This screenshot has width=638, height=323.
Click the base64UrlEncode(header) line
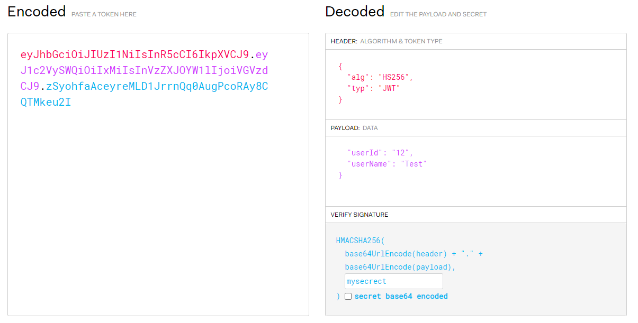pos(414,254)
